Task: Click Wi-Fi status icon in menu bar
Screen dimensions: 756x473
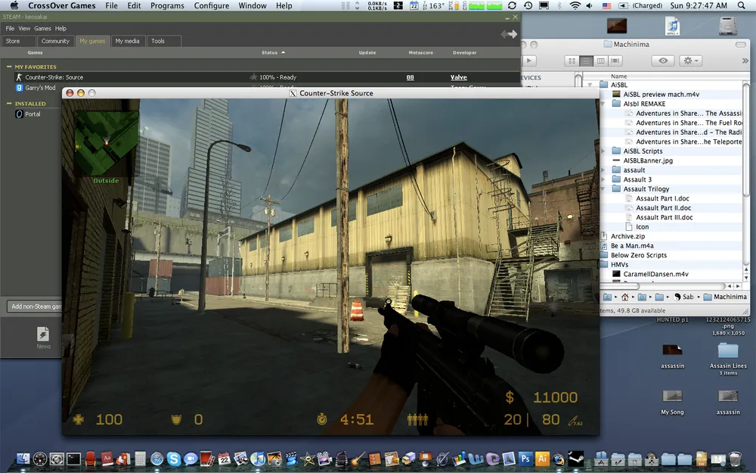Action: coord(575,5)
